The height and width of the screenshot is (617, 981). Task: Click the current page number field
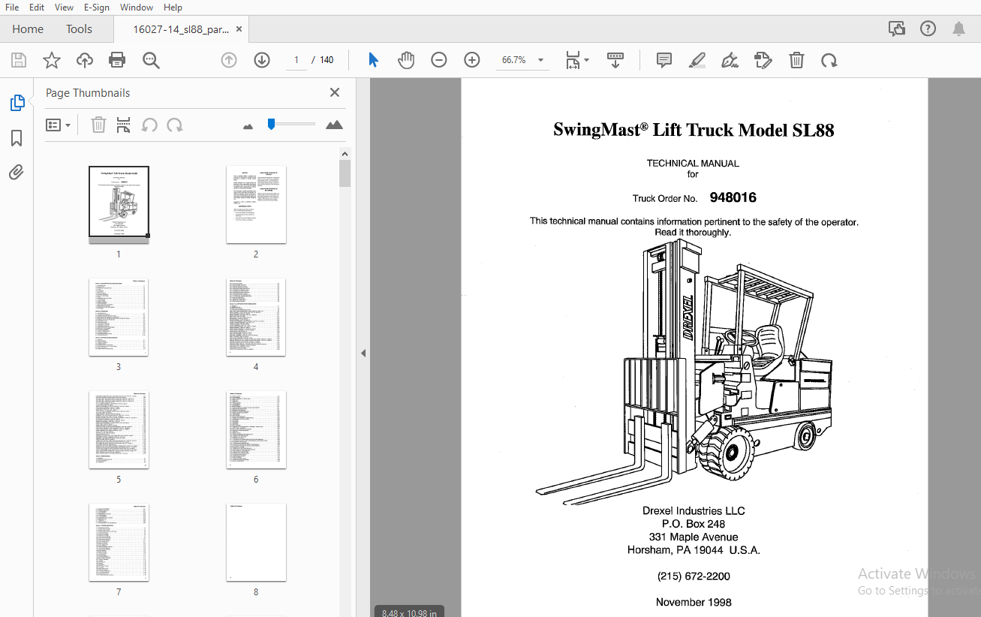tap(296, 60)
